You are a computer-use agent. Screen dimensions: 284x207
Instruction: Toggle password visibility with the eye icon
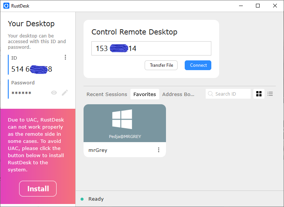click(54, 93)
